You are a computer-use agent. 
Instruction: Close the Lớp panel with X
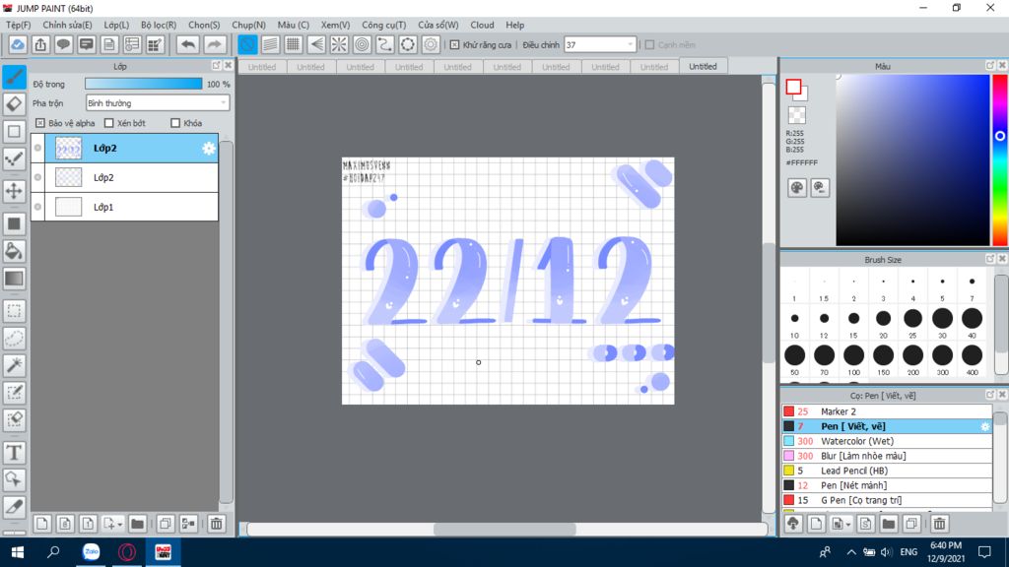[228, 66]
